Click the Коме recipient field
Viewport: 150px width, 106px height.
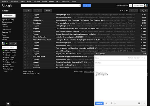point(111,58)
